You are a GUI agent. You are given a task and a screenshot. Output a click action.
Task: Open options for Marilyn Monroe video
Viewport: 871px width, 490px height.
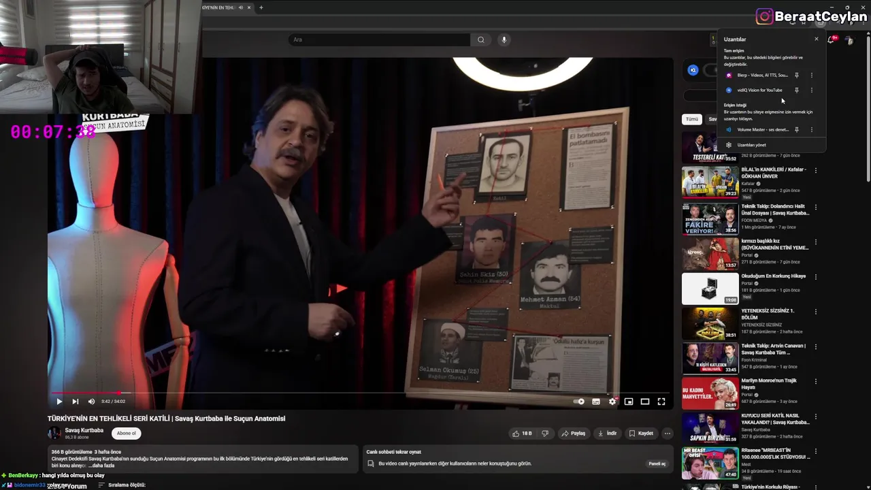click(x=815, y=382)
